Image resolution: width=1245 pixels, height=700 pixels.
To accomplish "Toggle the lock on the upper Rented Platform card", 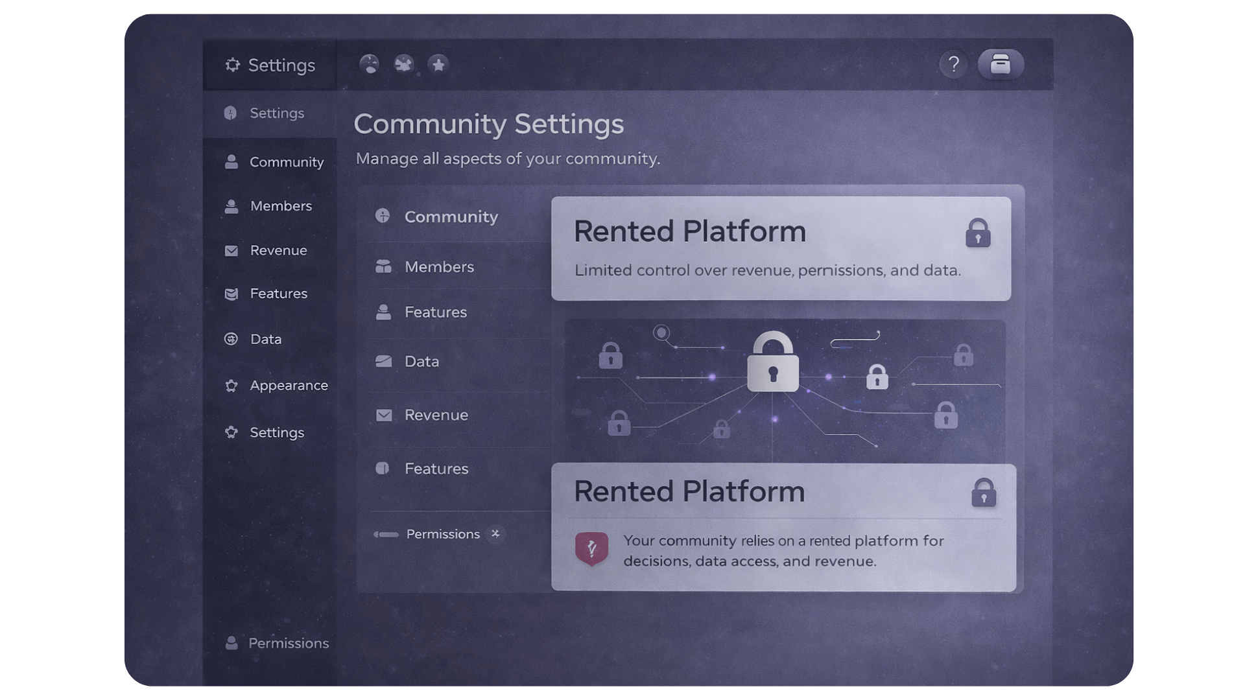I will (x=978, y=233).
